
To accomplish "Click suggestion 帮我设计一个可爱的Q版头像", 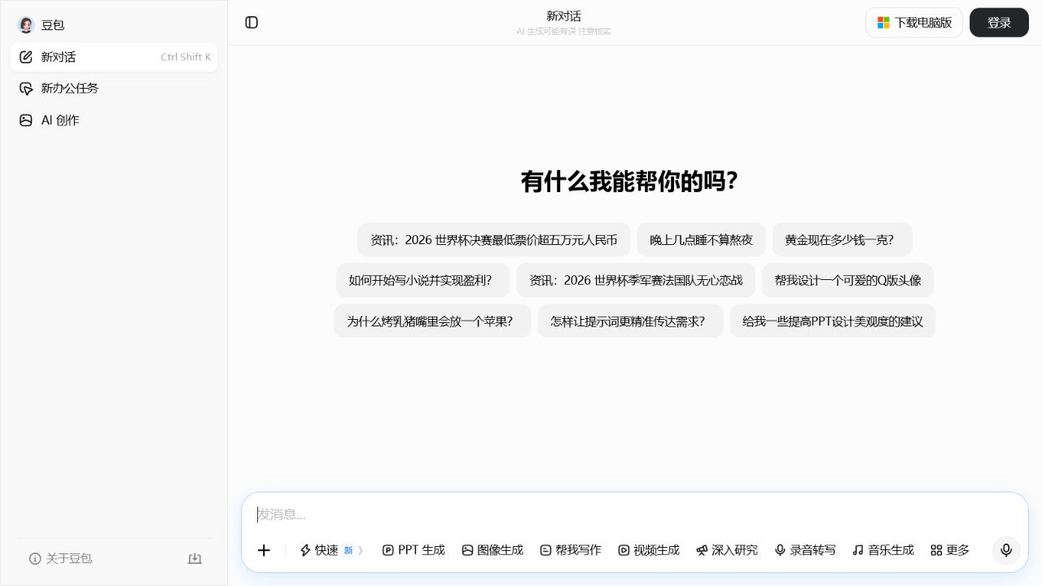I will pyautogui.click(x=847, y=280).
